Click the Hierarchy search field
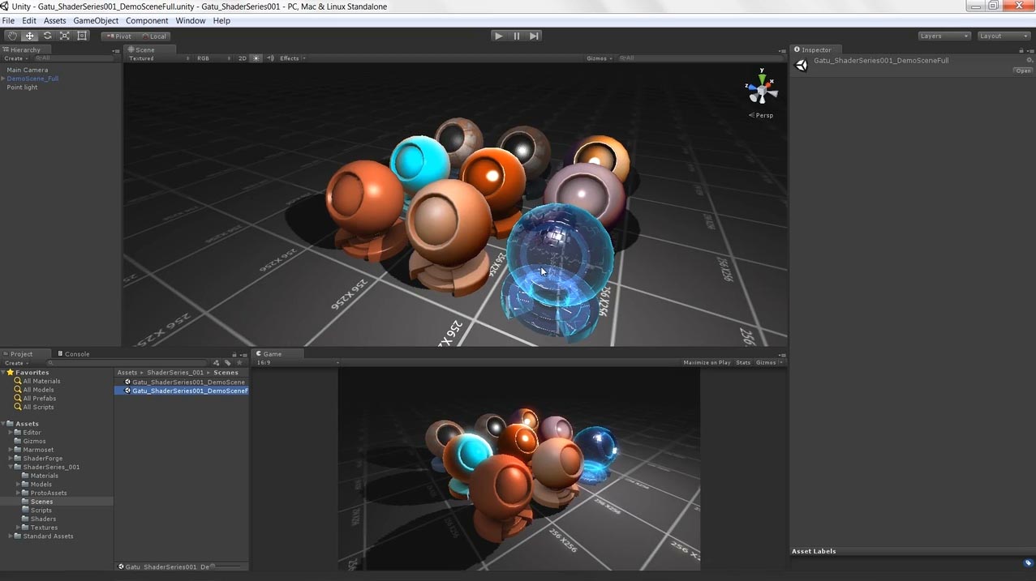Viewport: 1036px width, 581px height. [73, 58]
